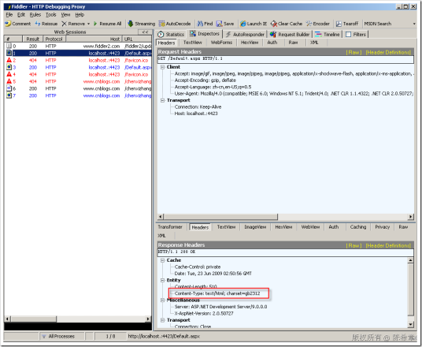The height and width of the screenshot is (347, 422).
Task: Click the Request Builder icon
Action: (273, 34)
